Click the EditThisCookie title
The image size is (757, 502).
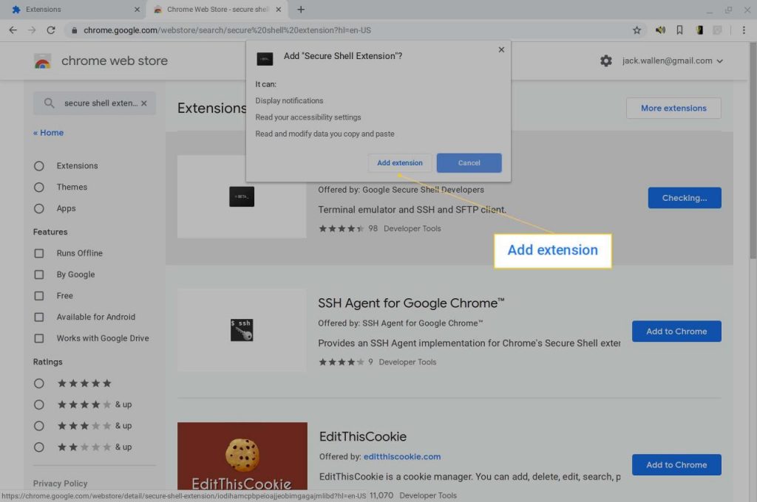362,436
